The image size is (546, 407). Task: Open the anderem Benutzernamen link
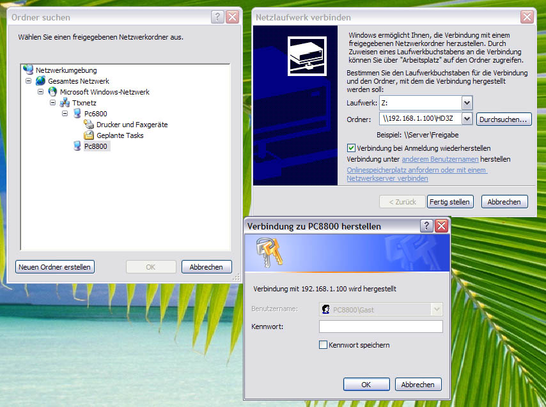(440, 159)
